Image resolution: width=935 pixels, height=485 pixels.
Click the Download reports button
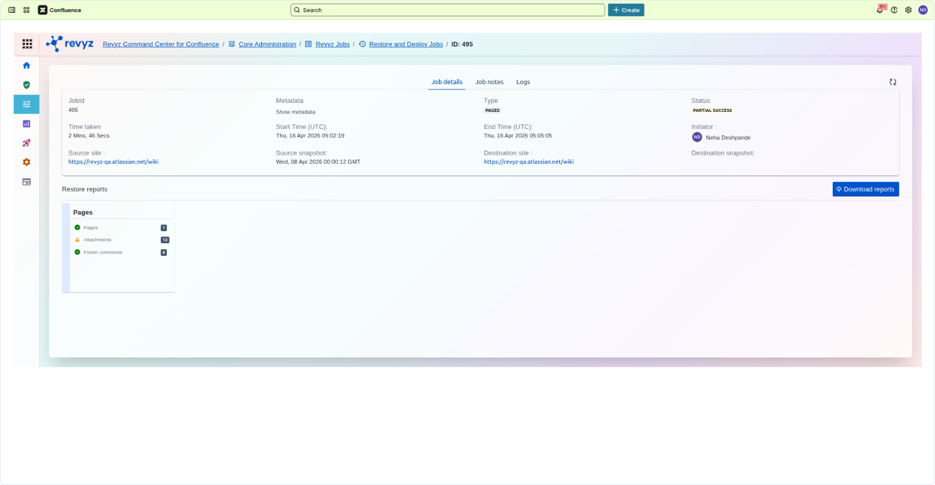[x=865, y=189]
